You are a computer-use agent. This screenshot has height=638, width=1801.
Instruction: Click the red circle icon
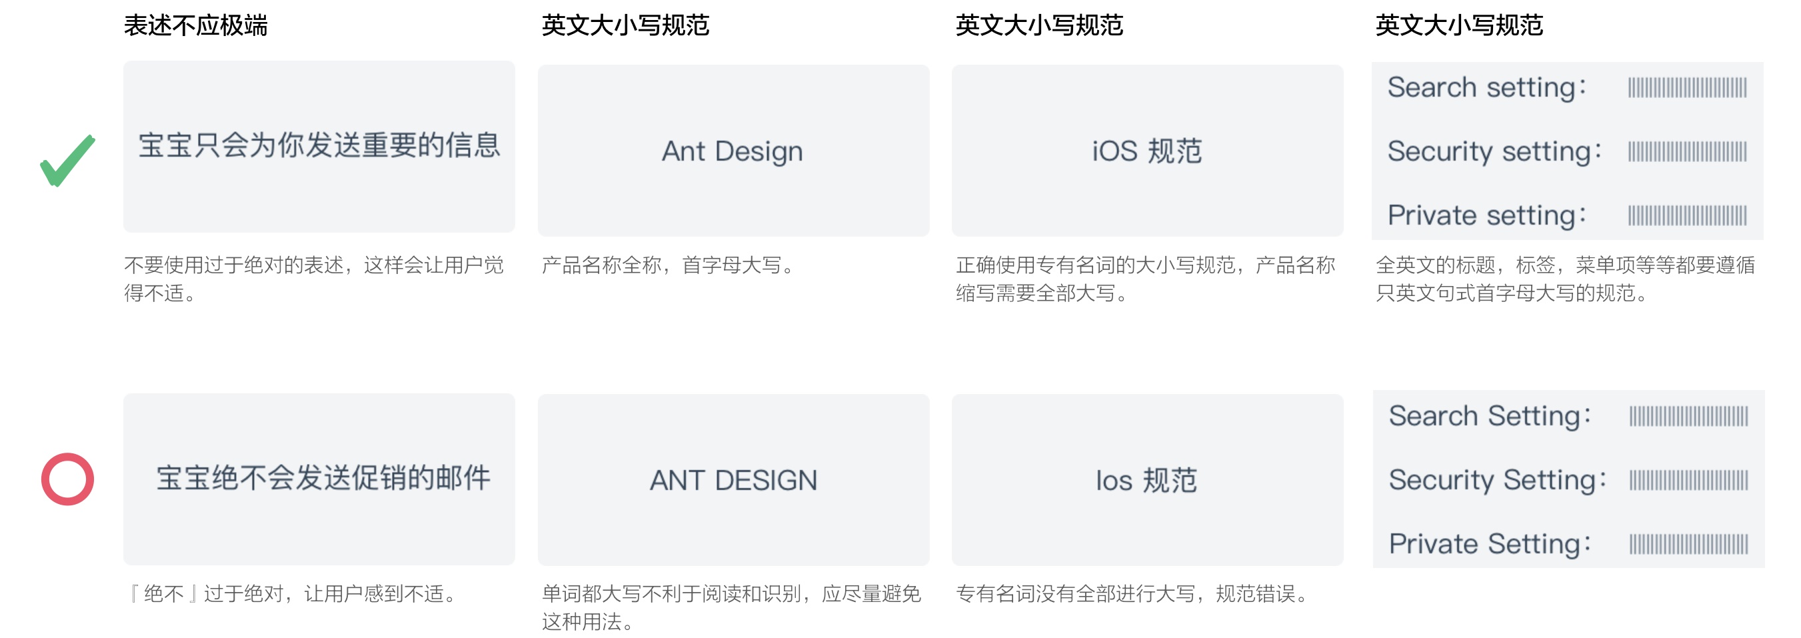tap(67, 479)
